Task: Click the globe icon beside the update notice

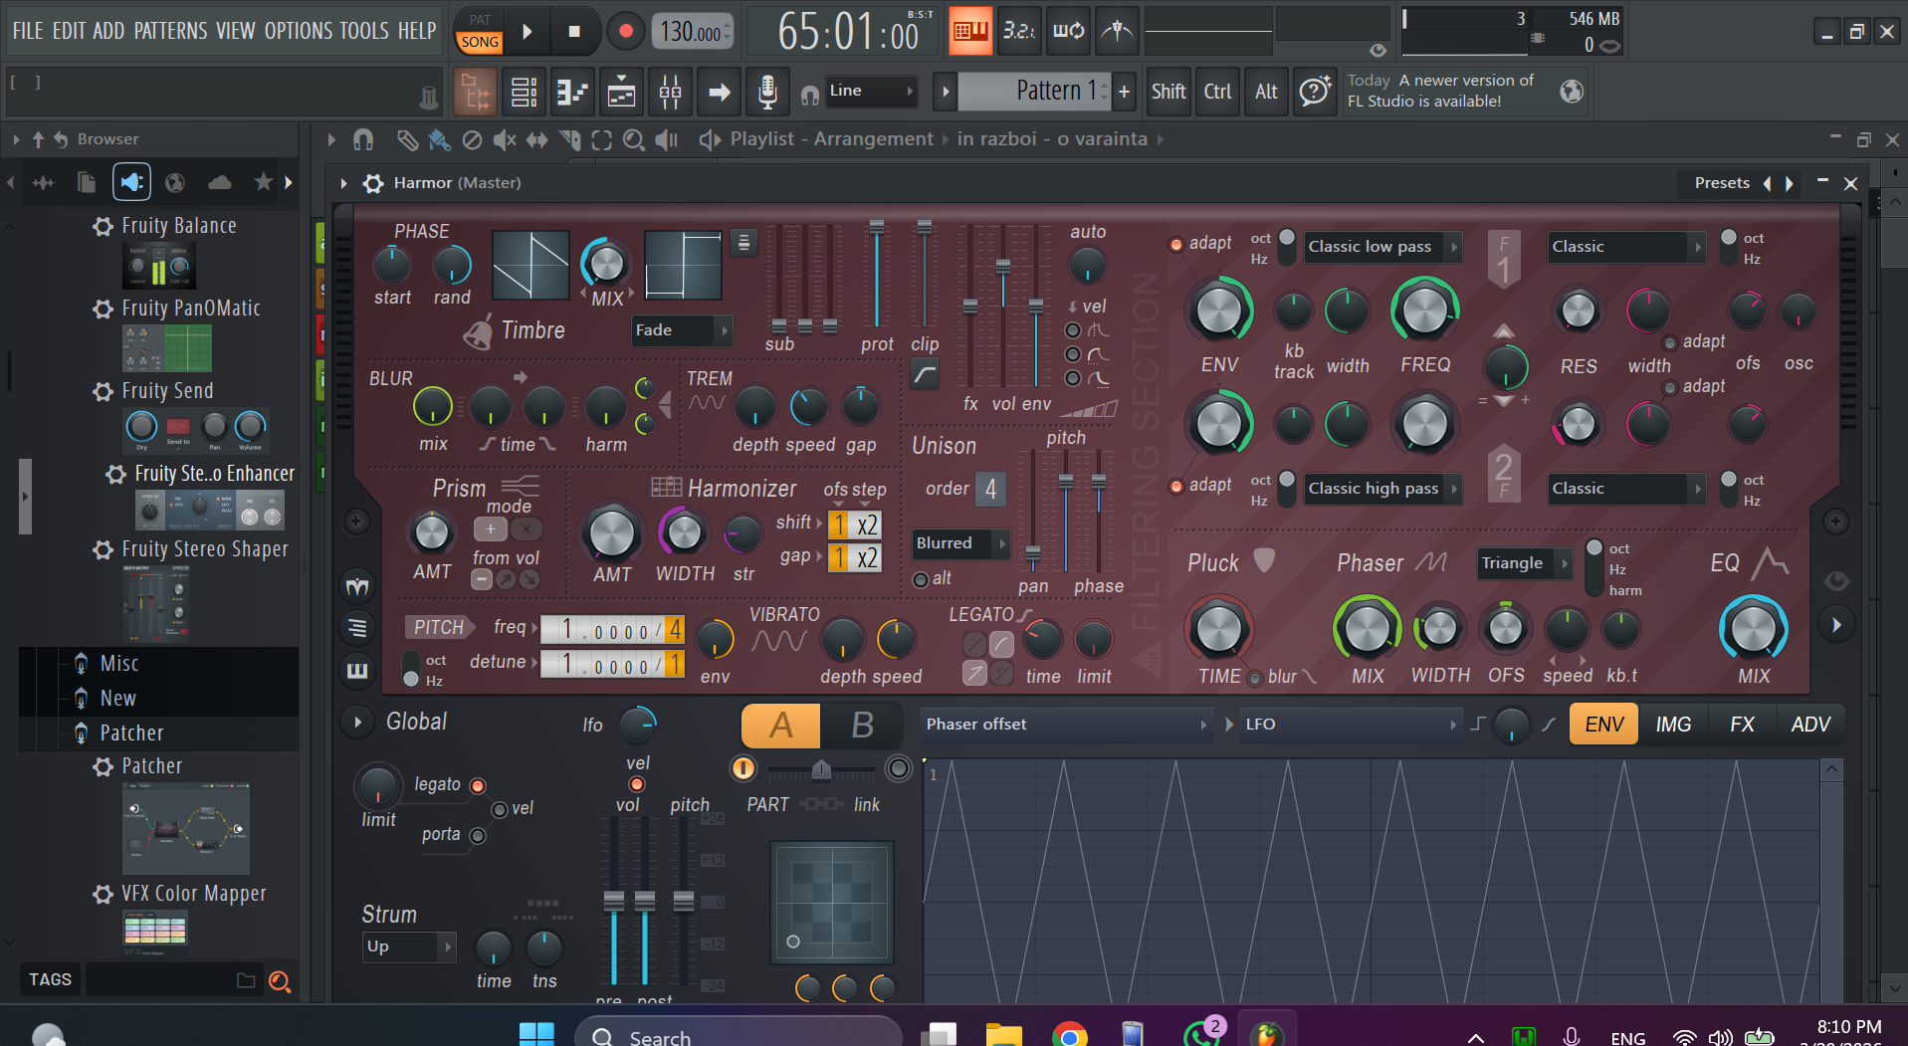Action: [x=1572, y=92]
